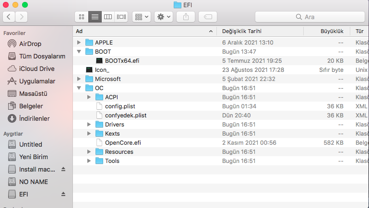Click the Edit Tags toolbar button

tap(208, 17)
